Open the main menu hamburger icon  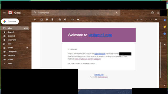coord(4,13)
